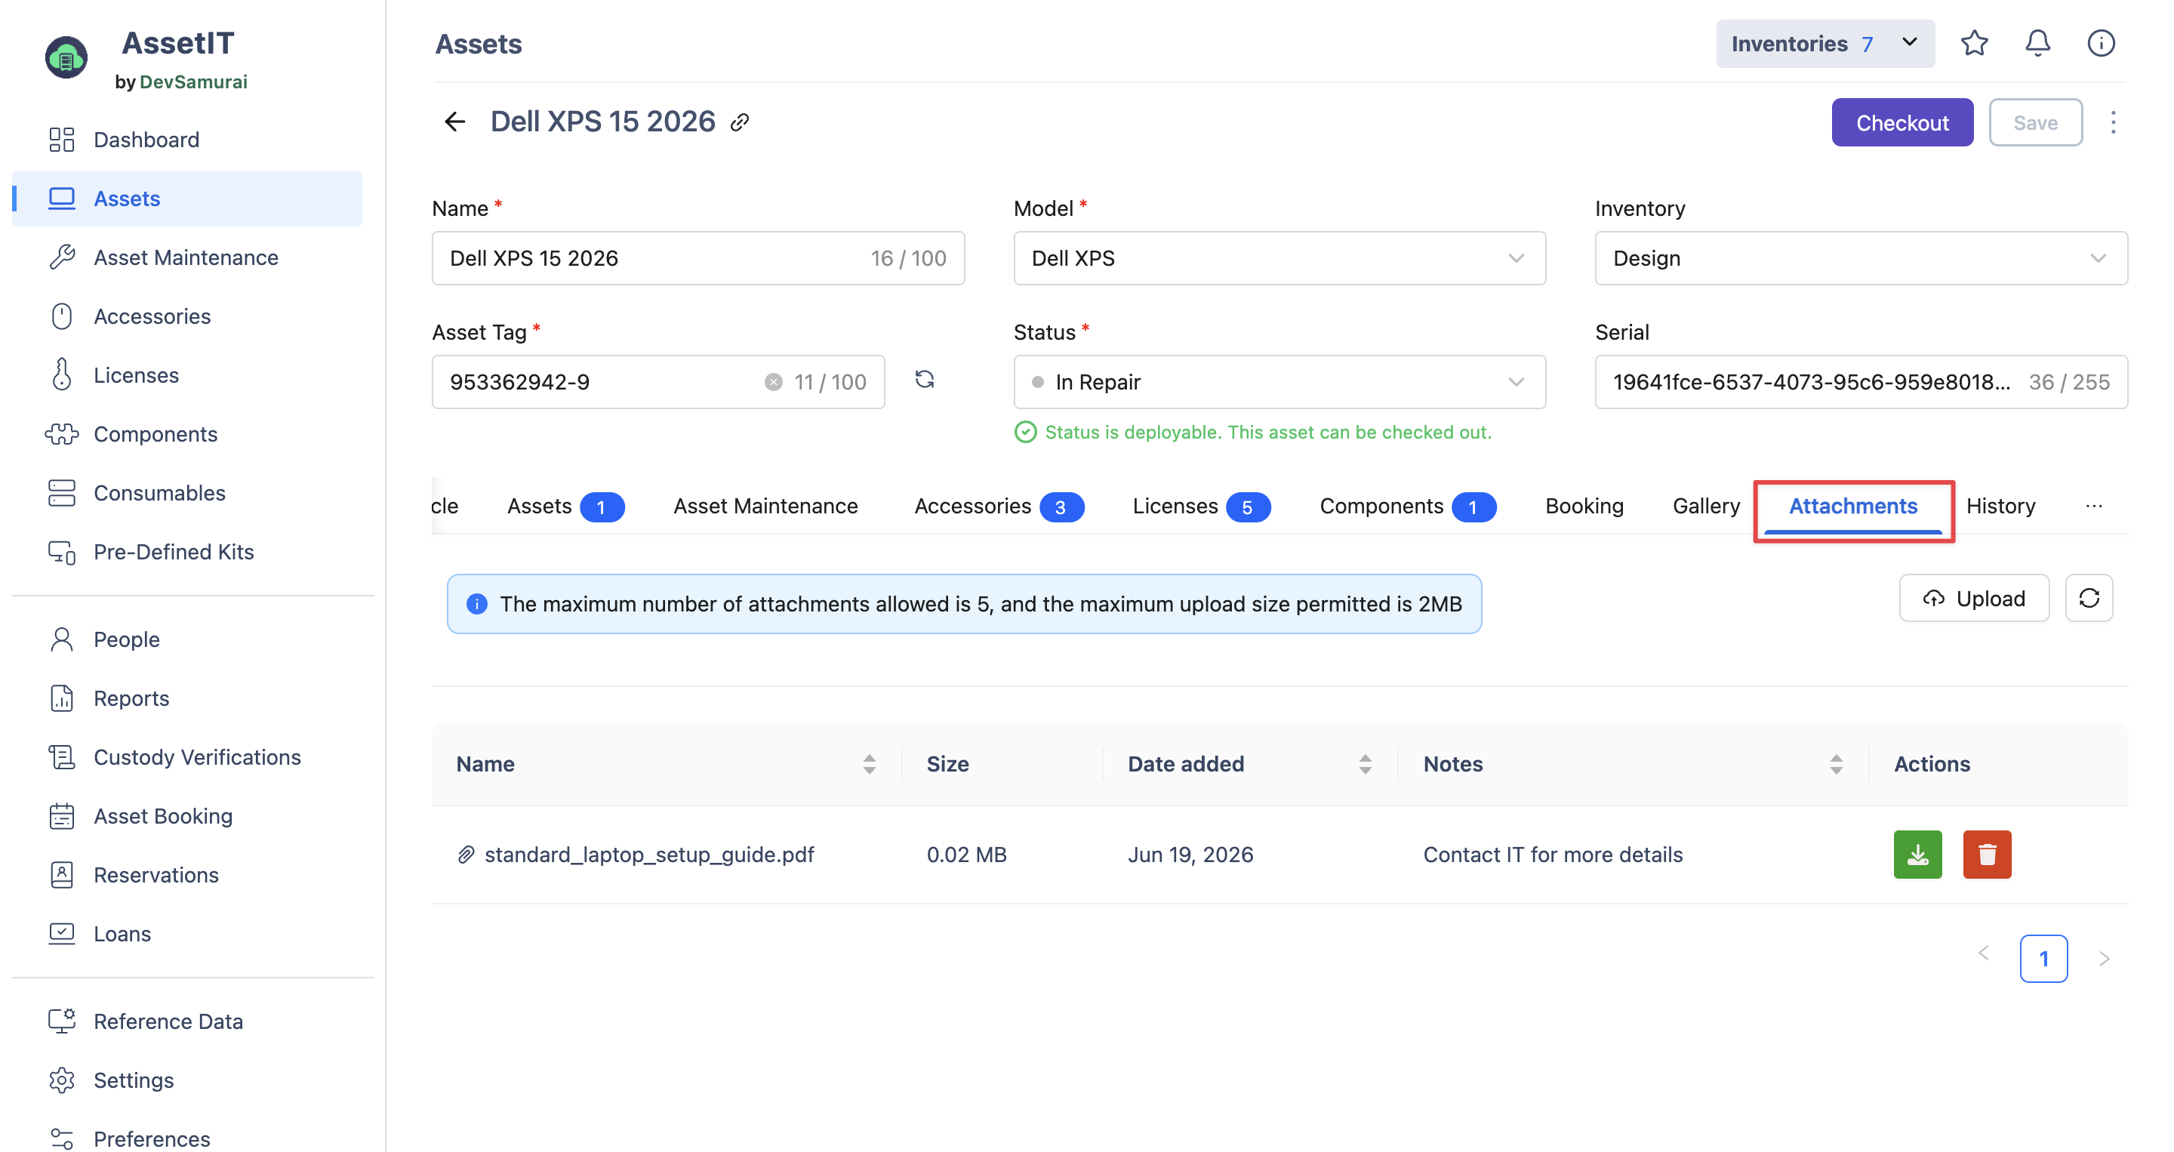The image size is (2174, 1152).
Task: Switch to the Assets tab
Action: click(x=565, y=507)
